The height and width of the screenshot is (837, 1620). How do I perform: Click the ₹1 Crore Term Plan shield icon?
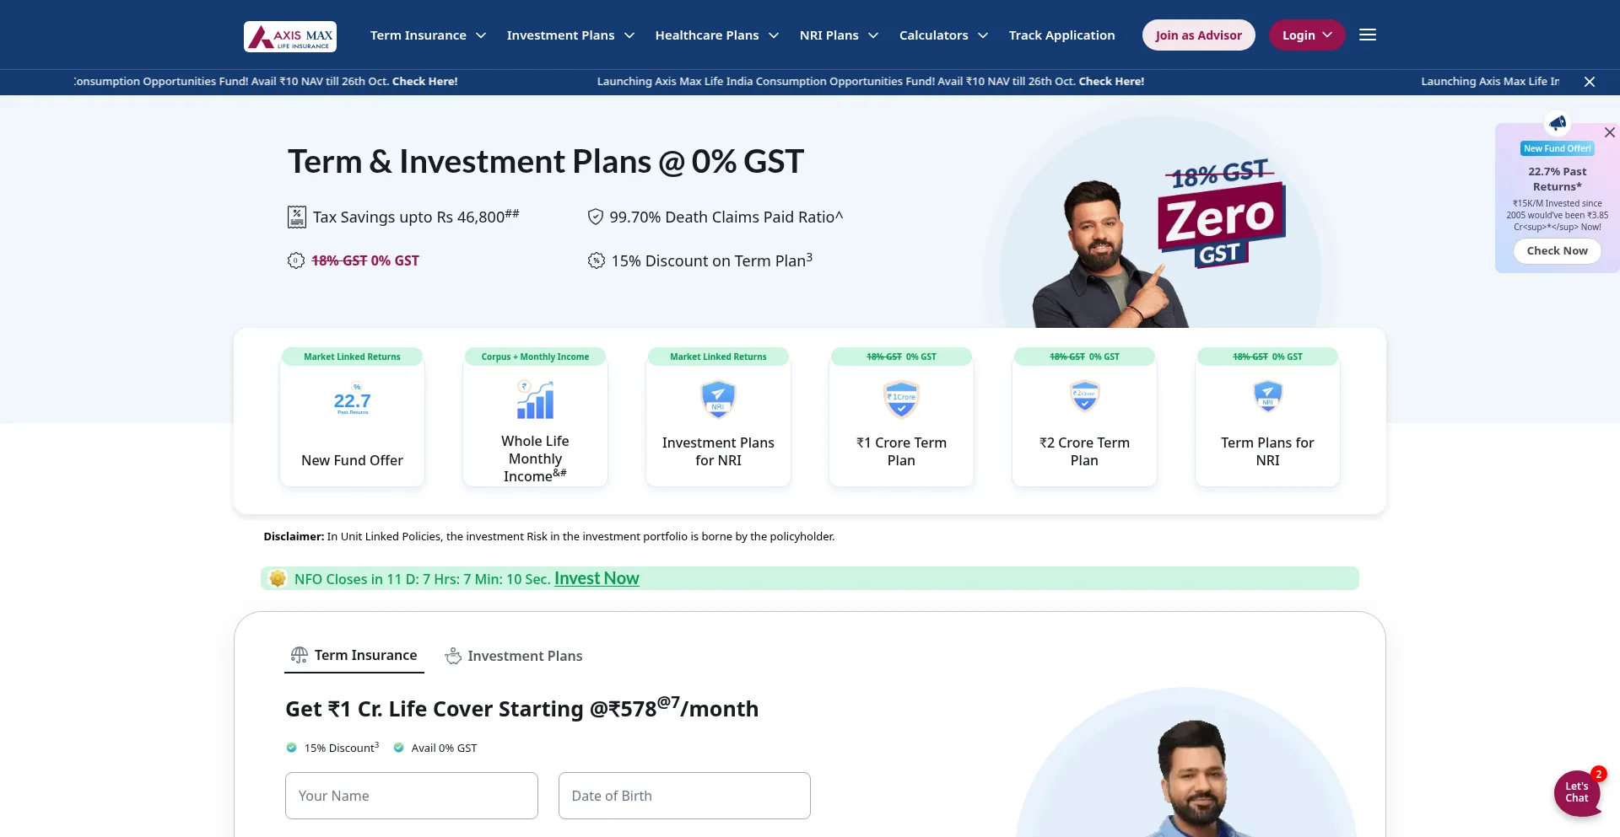(x=901, y=400)
